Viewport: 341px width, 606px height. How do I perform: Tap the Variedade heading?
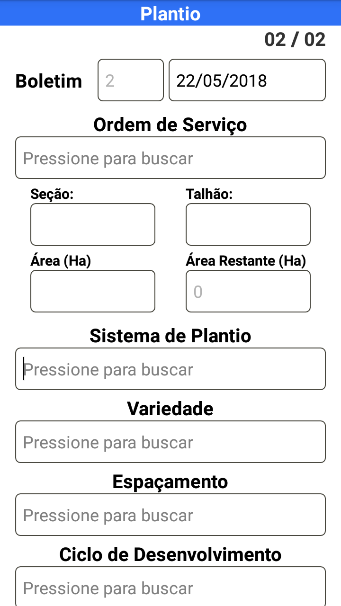(170, 409)
